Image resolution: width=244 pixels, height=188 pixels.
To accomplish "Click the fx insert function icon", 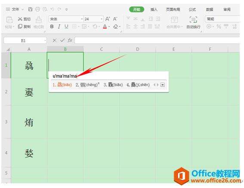I will (x=70, y=40).
